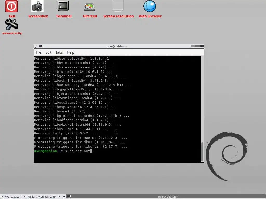Click the green user@debian prompt
The height and width of the screenshot is (199, 266).
coord(45,151)
